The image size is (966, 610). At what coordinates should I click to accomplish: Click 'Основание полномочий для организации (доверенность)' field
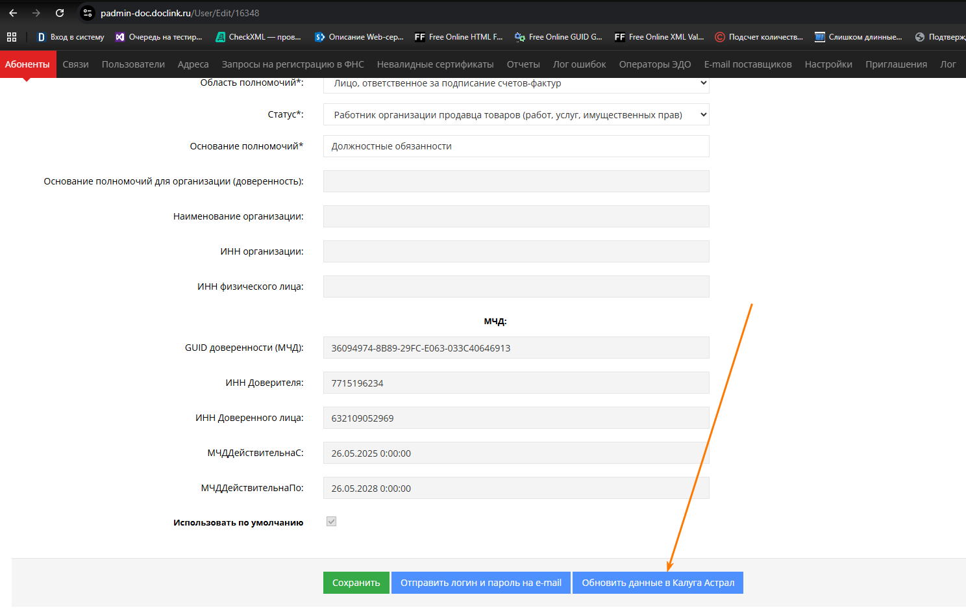(516, 181)
